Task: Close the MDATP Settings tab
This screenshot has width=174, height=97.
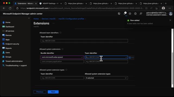Action: [x=61, y=4]
